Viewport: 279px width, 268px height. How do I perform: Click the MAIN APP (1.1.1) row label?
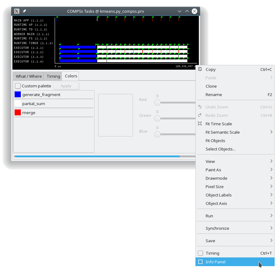29,20
